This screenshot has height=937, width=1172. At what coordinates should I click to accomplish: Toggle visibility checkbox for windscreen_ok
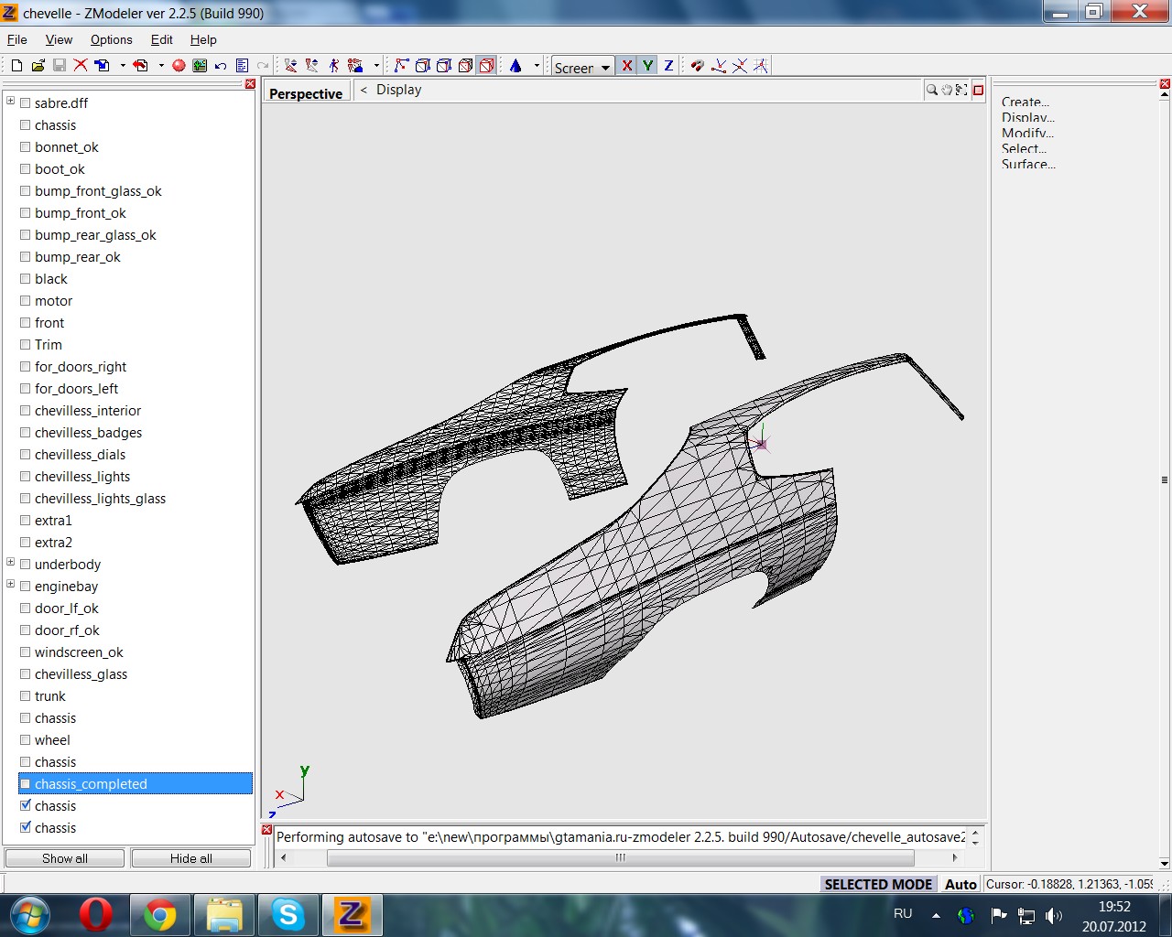(x=26, y=652)
